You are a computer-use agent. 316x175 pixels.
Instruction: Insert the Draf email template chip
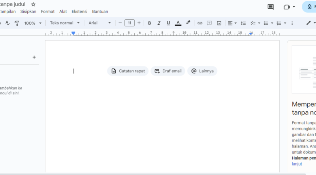[168, 71]
